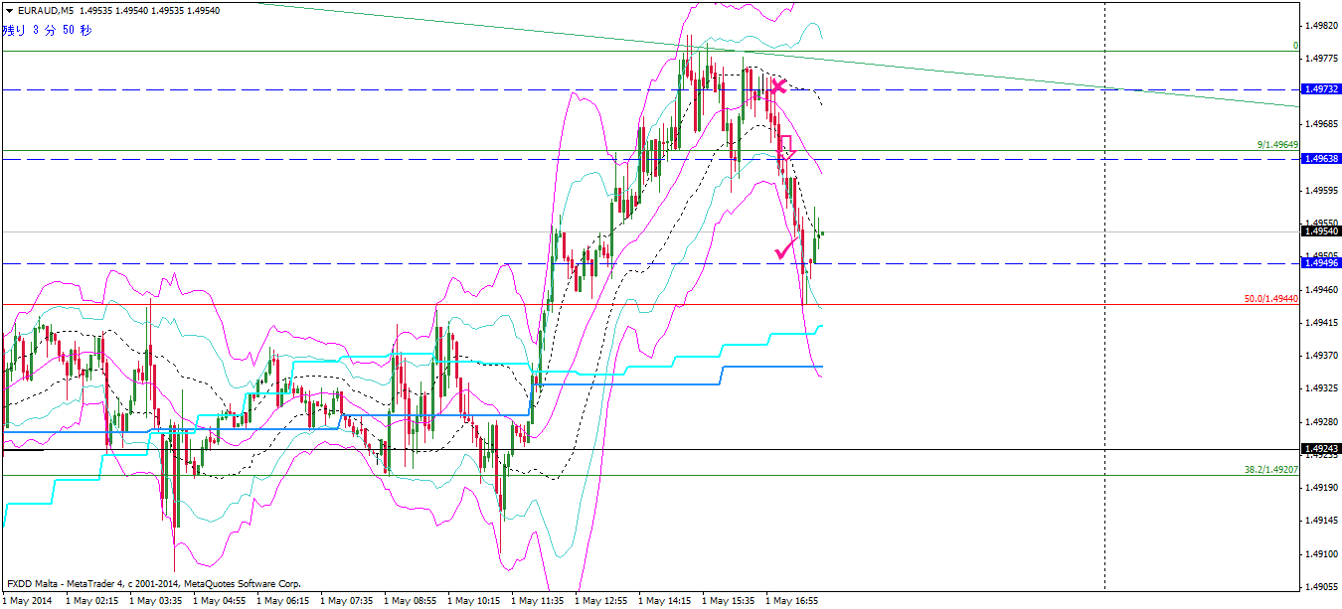Click the '1 May 15:35' time axis label
Image resolution: width=1342 pixels, height=609 pixels.
pyautogui.click(x=728, y=601)
